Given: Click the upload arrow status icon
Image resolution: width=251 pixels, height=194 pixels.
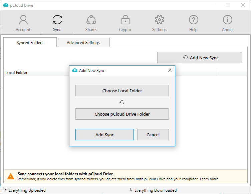Looking at the screenshot, I should (x=5, y=190).
